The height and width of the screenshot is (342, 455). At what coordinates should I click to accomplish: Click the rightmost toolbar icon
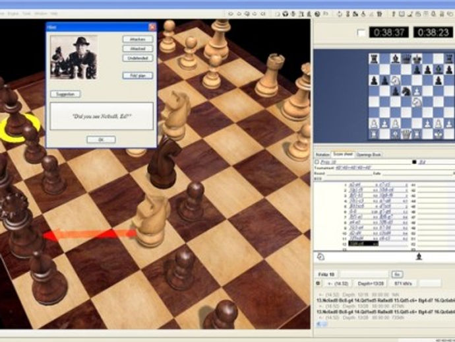click(x=450, y=14)
